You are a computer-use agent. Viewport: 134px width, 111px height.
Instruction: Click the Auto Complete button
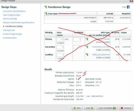pos(107,108)
